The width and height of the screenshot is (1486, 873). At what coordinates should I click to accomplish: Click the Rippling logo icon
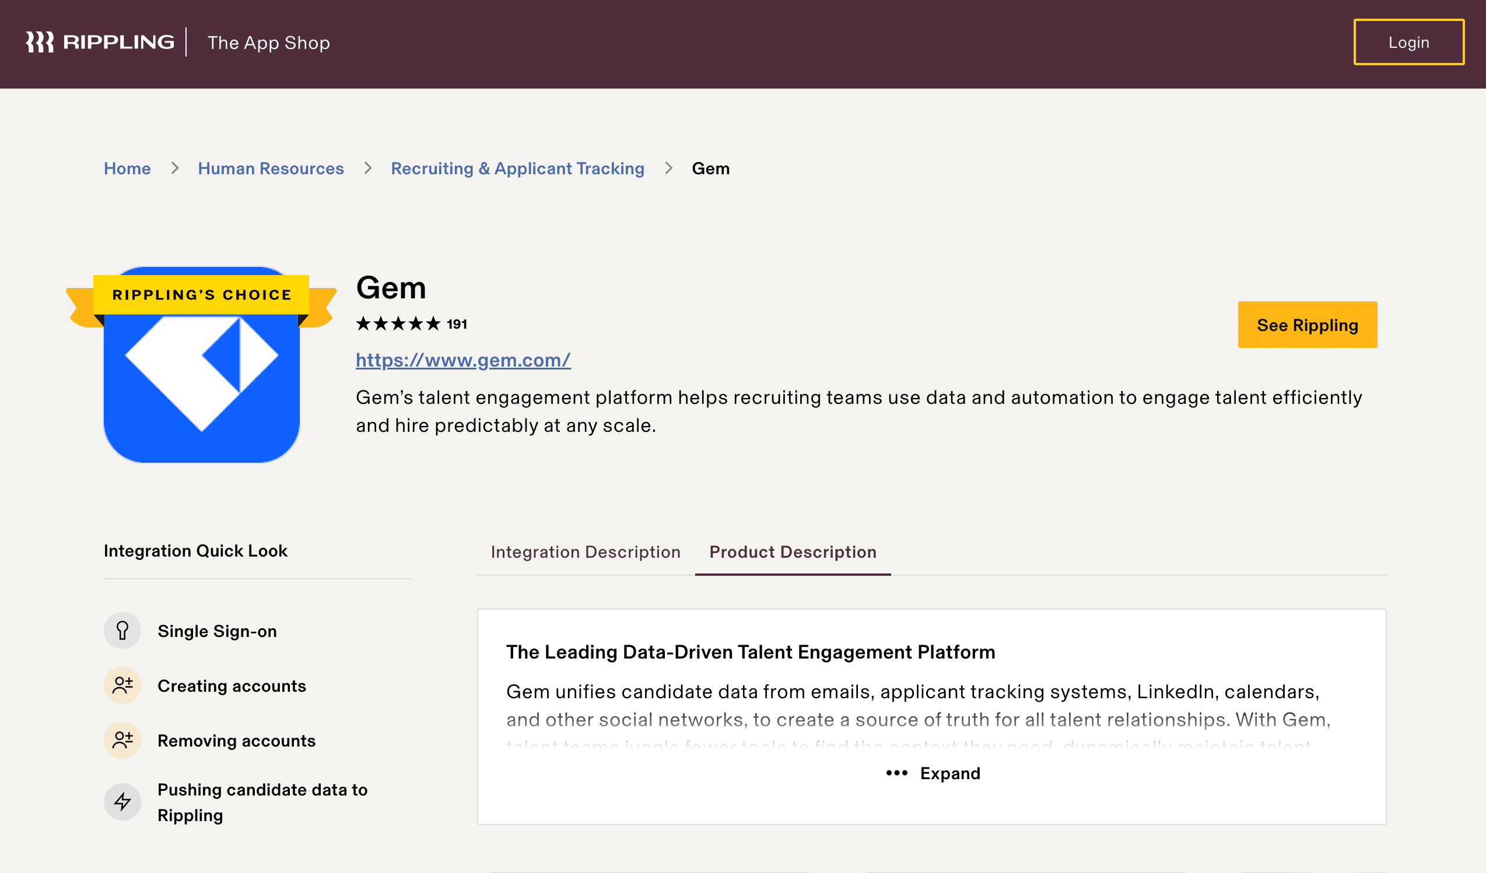(x=40, y=42)
